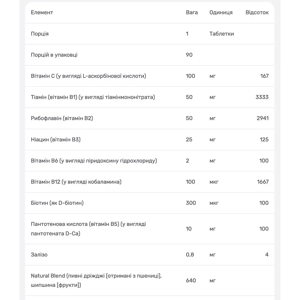Screen dimensions: 300x300
Task: Click the Порцій в упаковці row
Action: 150,55
